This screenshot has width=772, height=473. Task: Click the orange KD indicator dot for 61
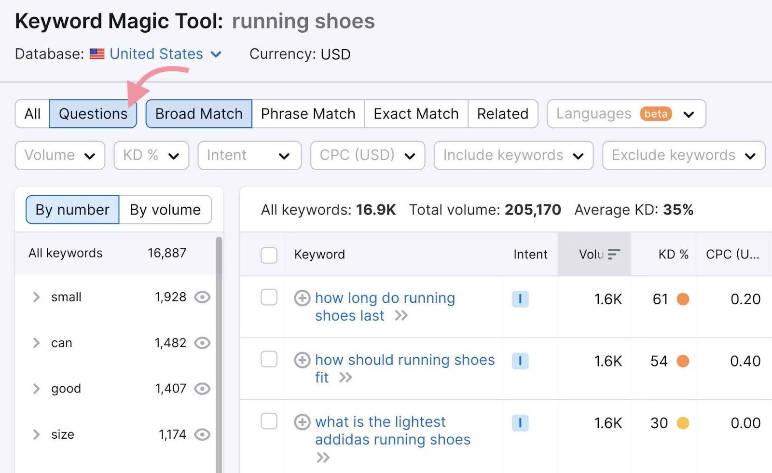683,299
